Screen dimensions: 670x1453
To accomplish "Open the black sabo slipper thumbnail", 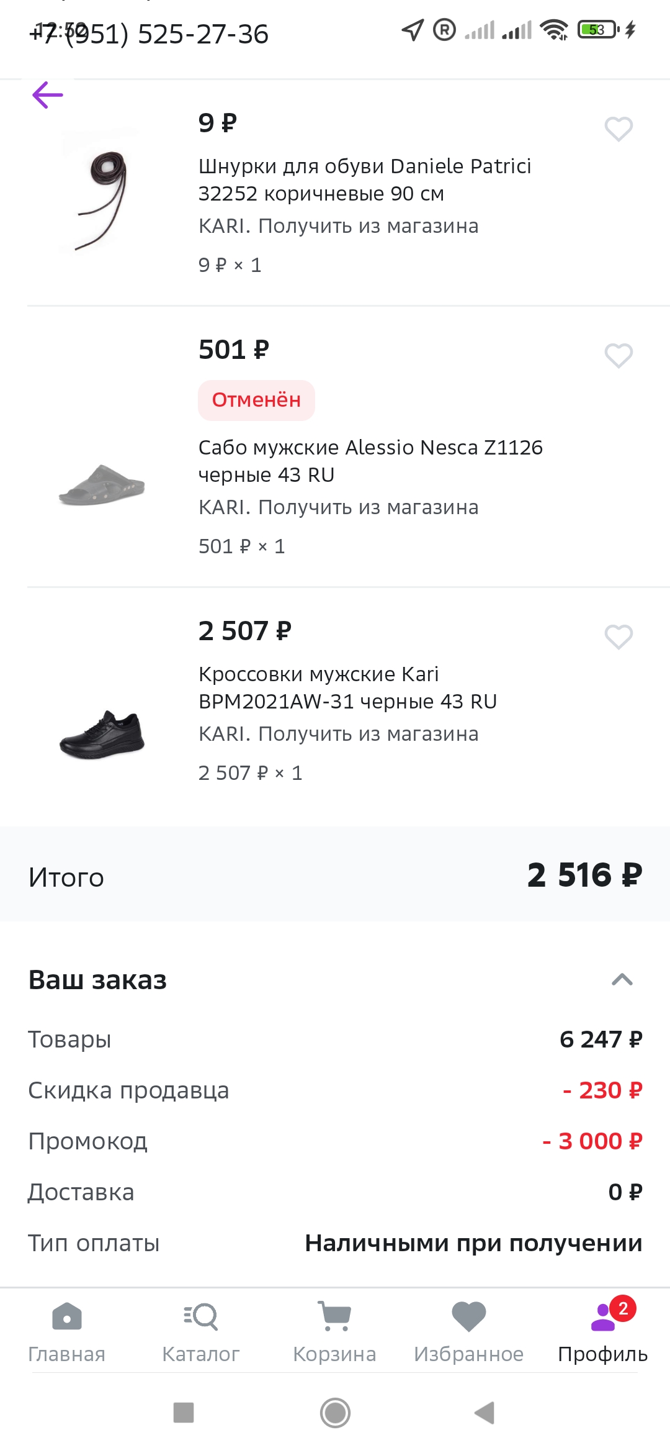I will (102, 485).
